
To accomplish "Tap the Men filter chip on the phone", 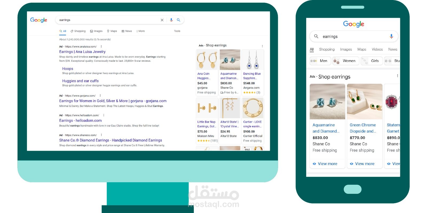I will pyautogui.click(x=320, y=61).
